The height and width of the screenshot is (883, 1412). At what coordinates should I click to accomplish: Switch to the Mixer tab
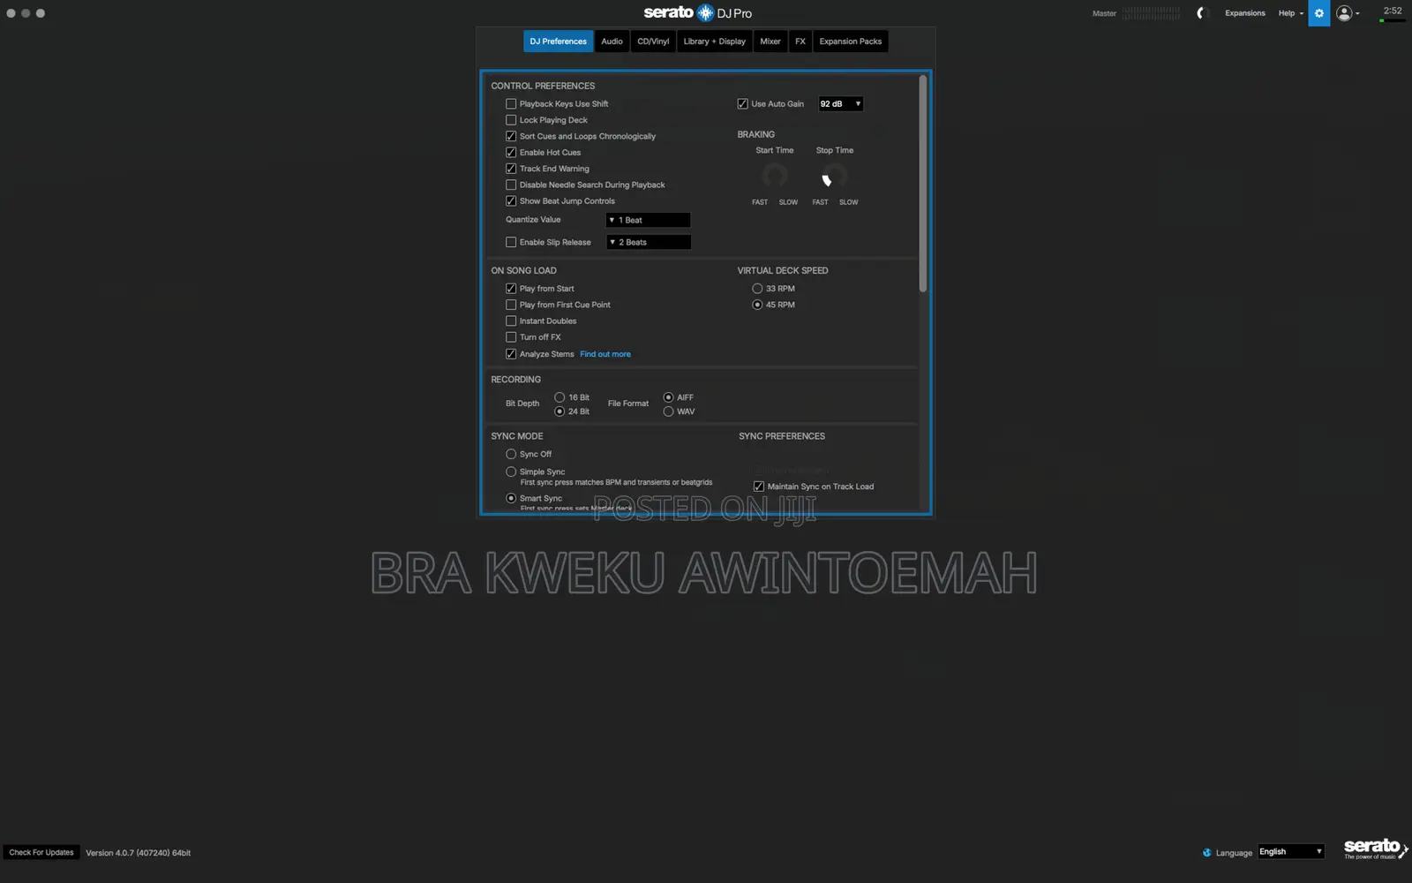click(770, 42)
